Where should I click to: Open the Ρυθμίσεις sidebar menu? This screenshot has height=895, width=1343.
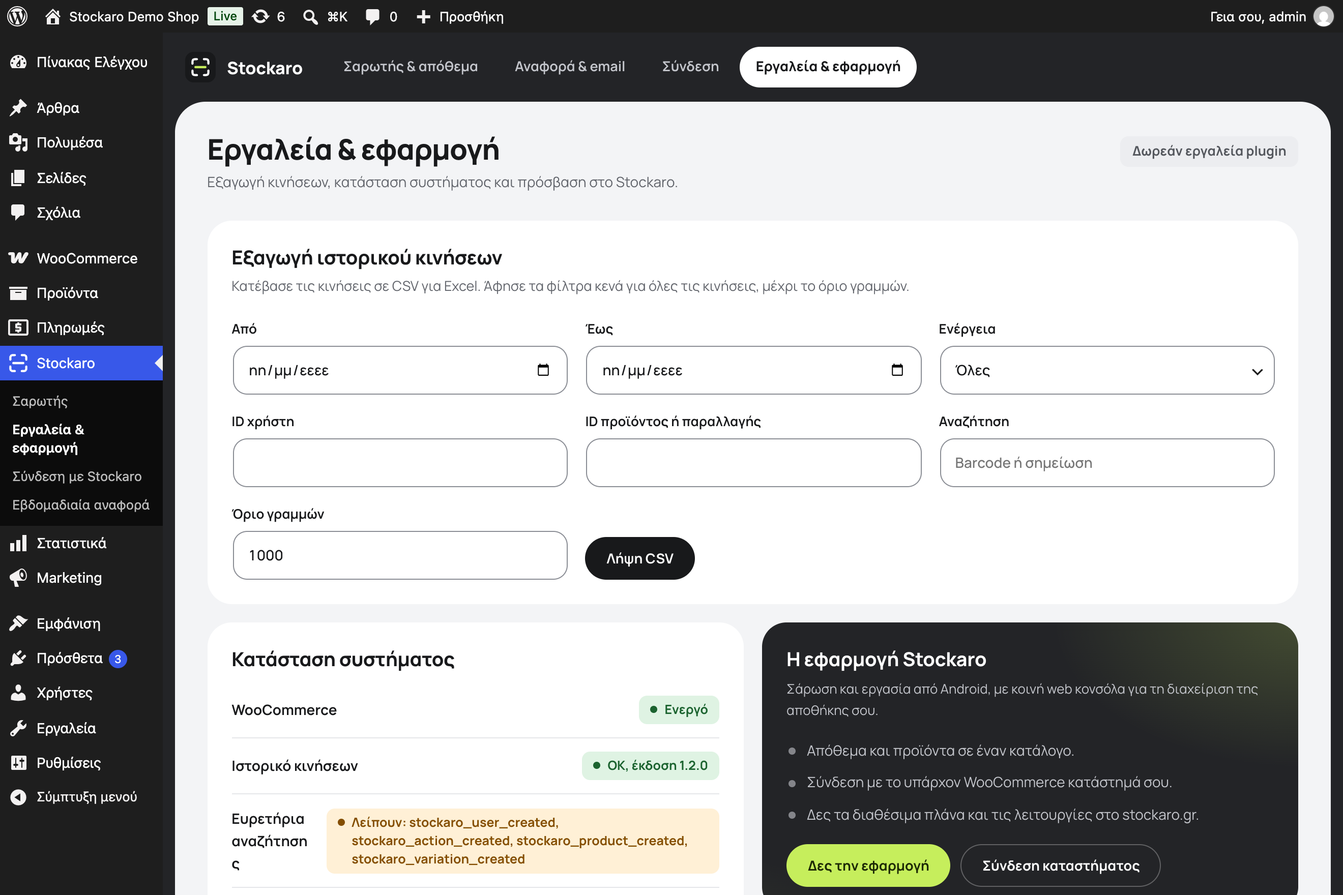pos(81,763)
